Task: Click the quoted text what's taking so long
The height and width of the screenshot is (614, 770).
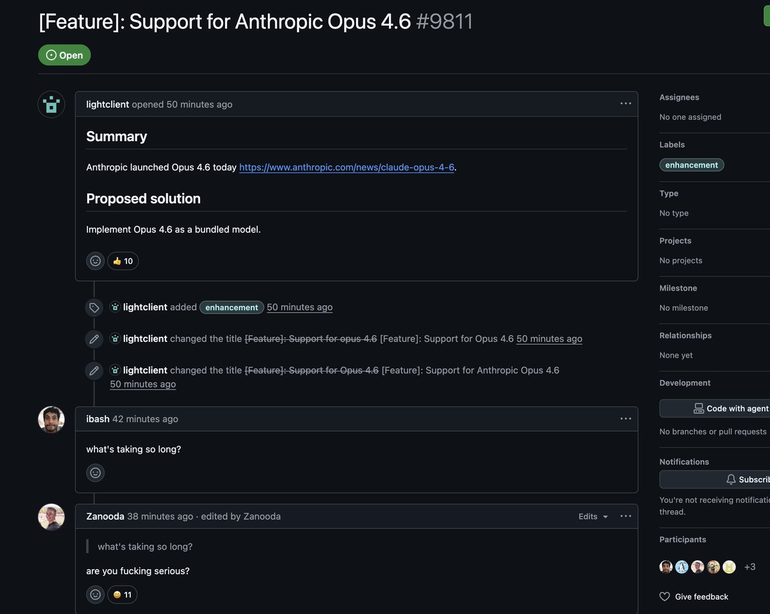Action: (145, 547)
